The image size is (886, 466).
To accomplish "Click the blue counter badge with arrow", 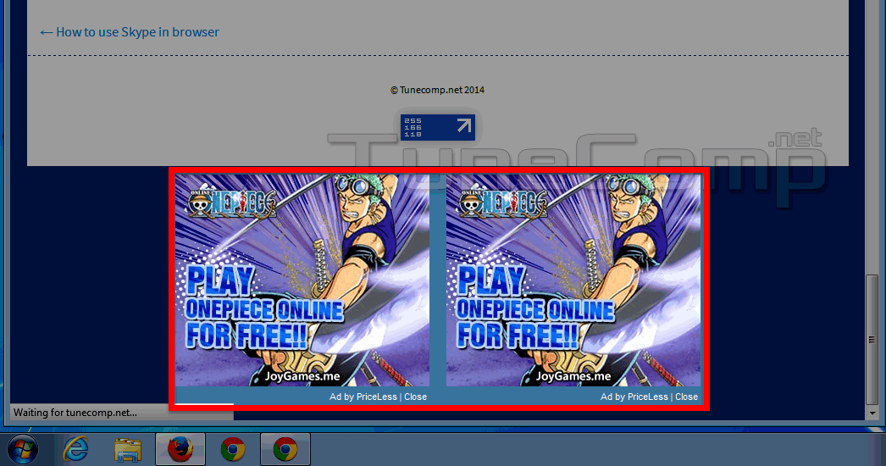I will point(437,127).
